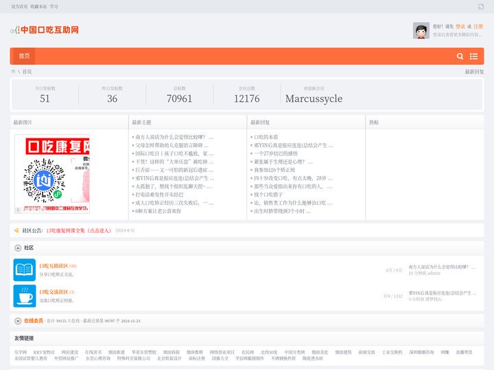Viewport: 494px width, 370px height.
Task: Click the 登录 login link
Action: [460, 27]
